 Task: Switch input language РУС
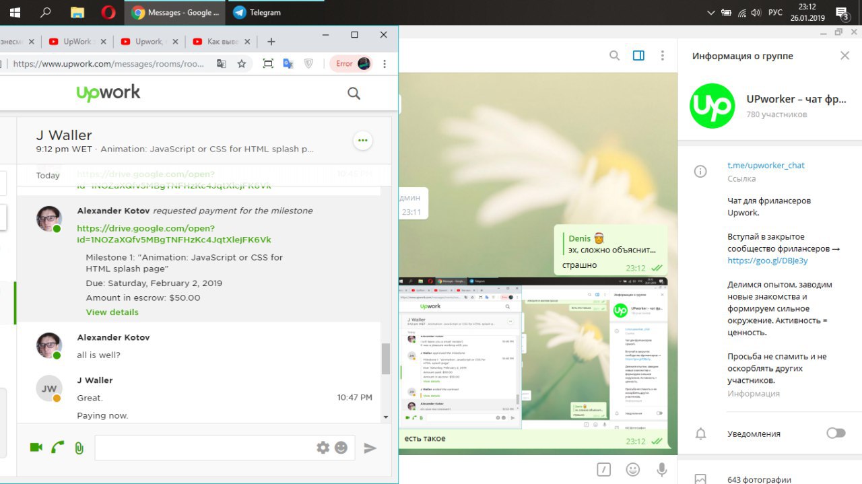point(775,12)
